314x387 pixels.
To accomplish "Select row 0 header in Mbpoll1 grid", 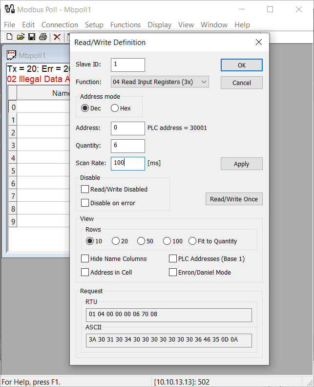I will click(13, 107).
